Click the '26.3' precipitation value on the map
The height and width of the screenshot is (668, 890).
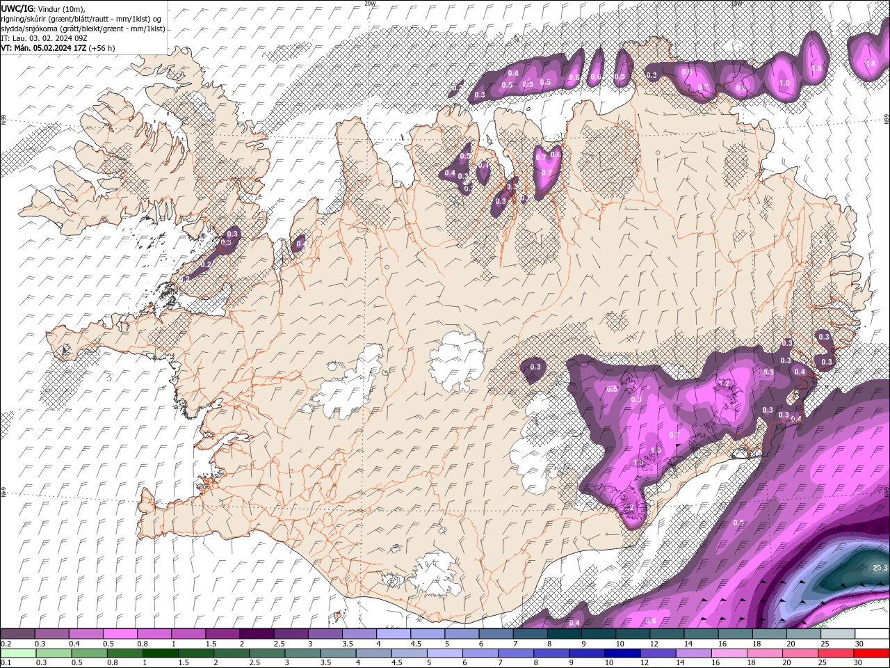[880, 568]
